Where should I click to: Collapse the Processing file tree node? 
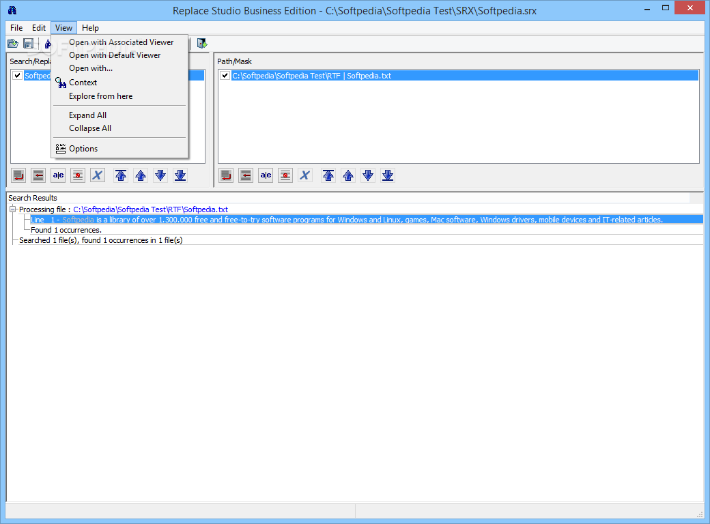click(13, 209)
